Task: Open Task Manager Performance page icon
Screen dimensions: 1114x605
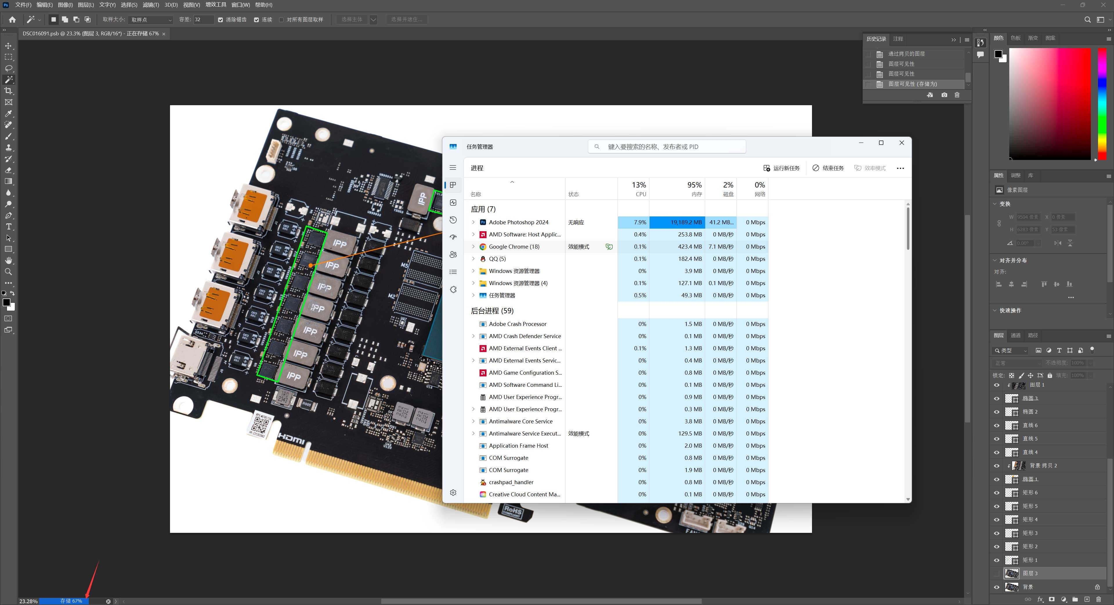Action: point(453,203)
